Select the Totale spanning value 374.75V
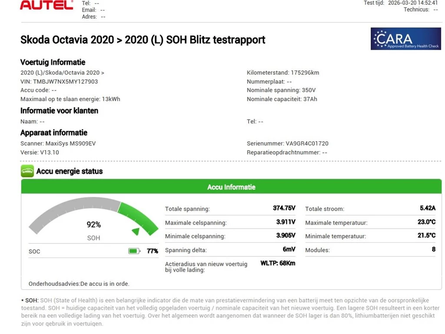 (284, 208)
